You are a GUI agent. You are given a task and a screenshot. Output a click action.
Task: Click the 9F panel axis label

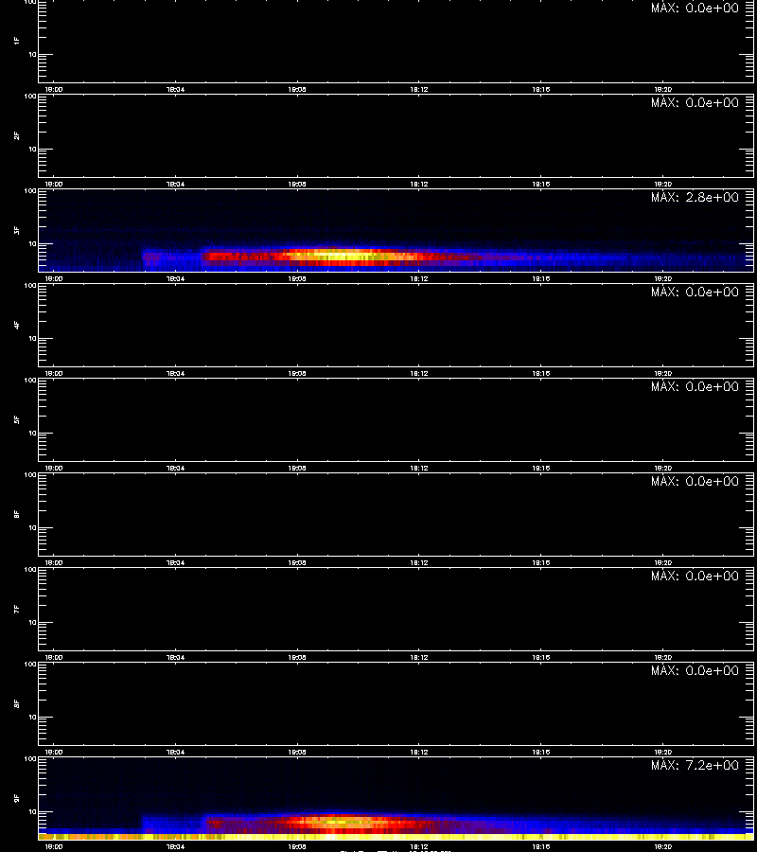(17, 798)
